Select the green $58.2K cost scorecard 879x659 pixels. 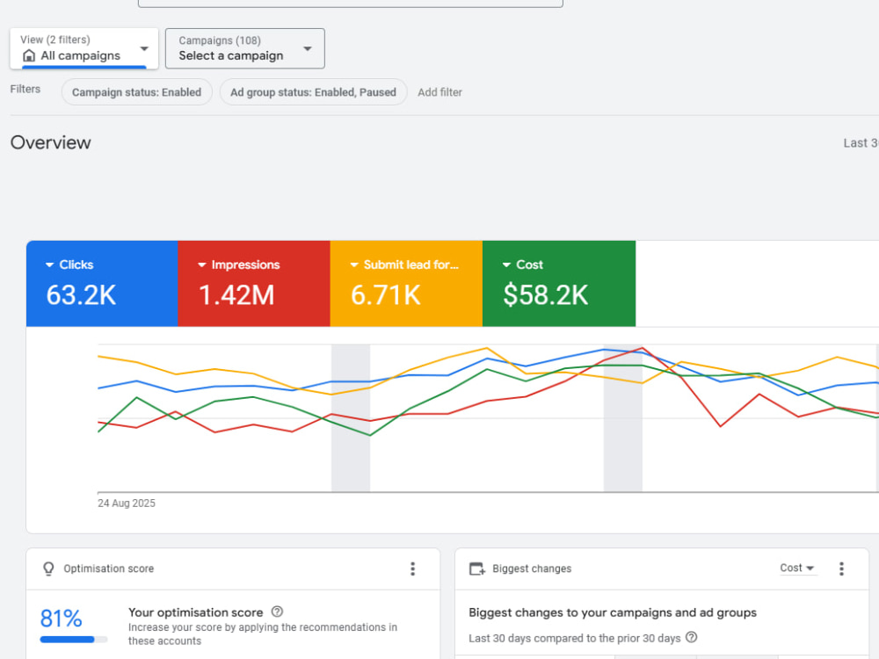559,284
